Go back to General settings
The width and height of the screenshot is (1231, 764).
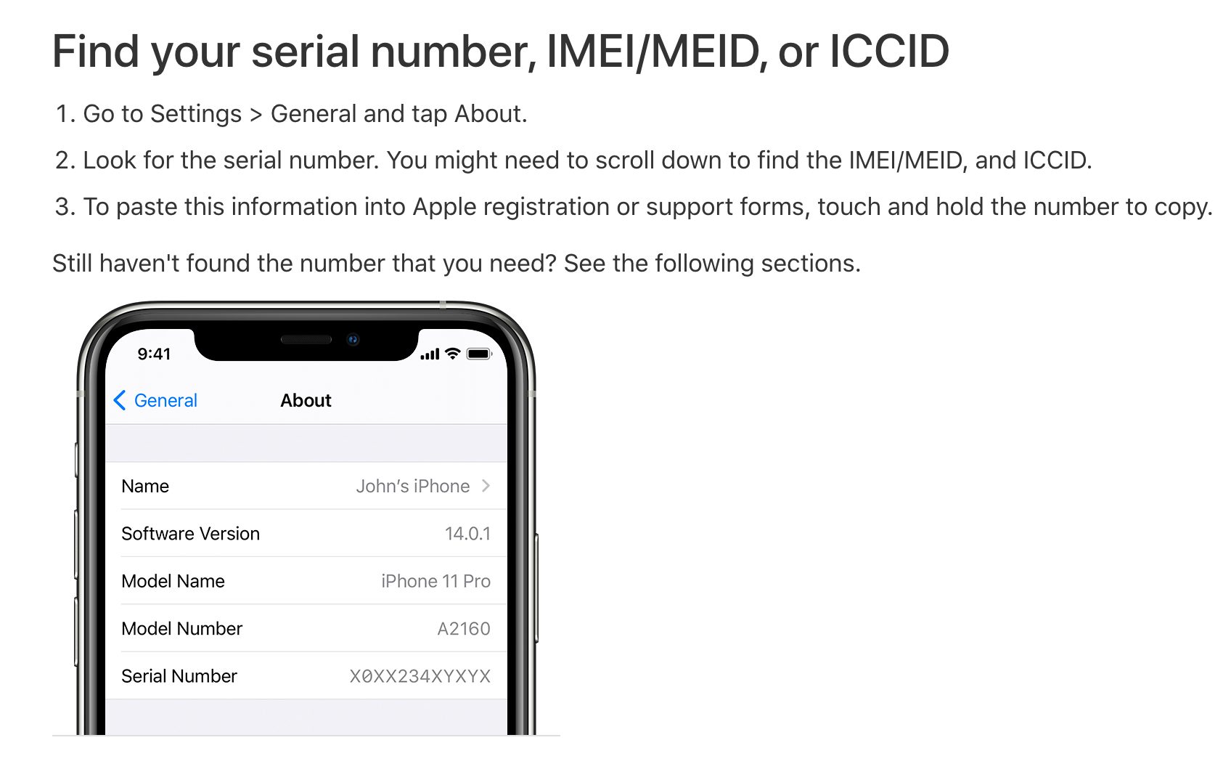[x=155, y=400]
